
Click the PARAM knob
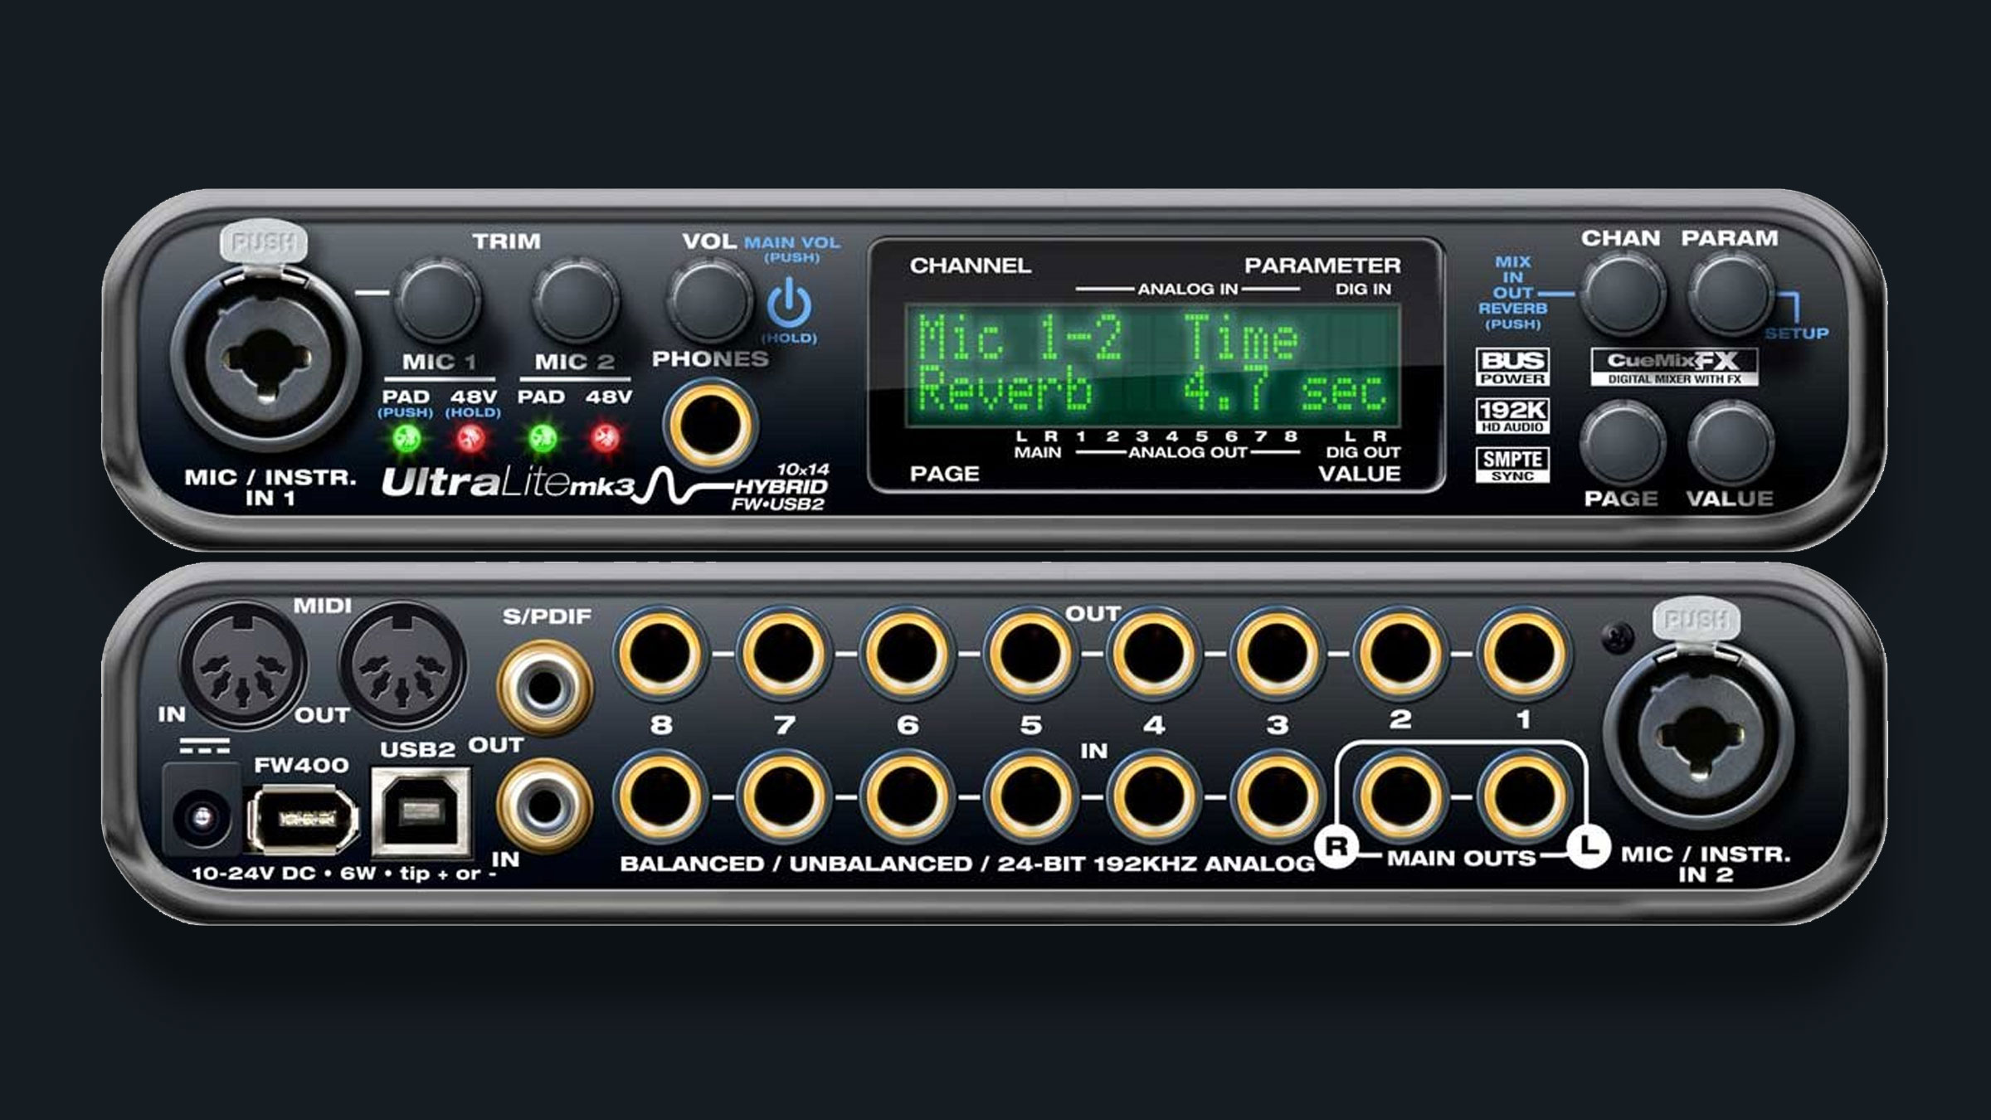[x=1731, y=295]
